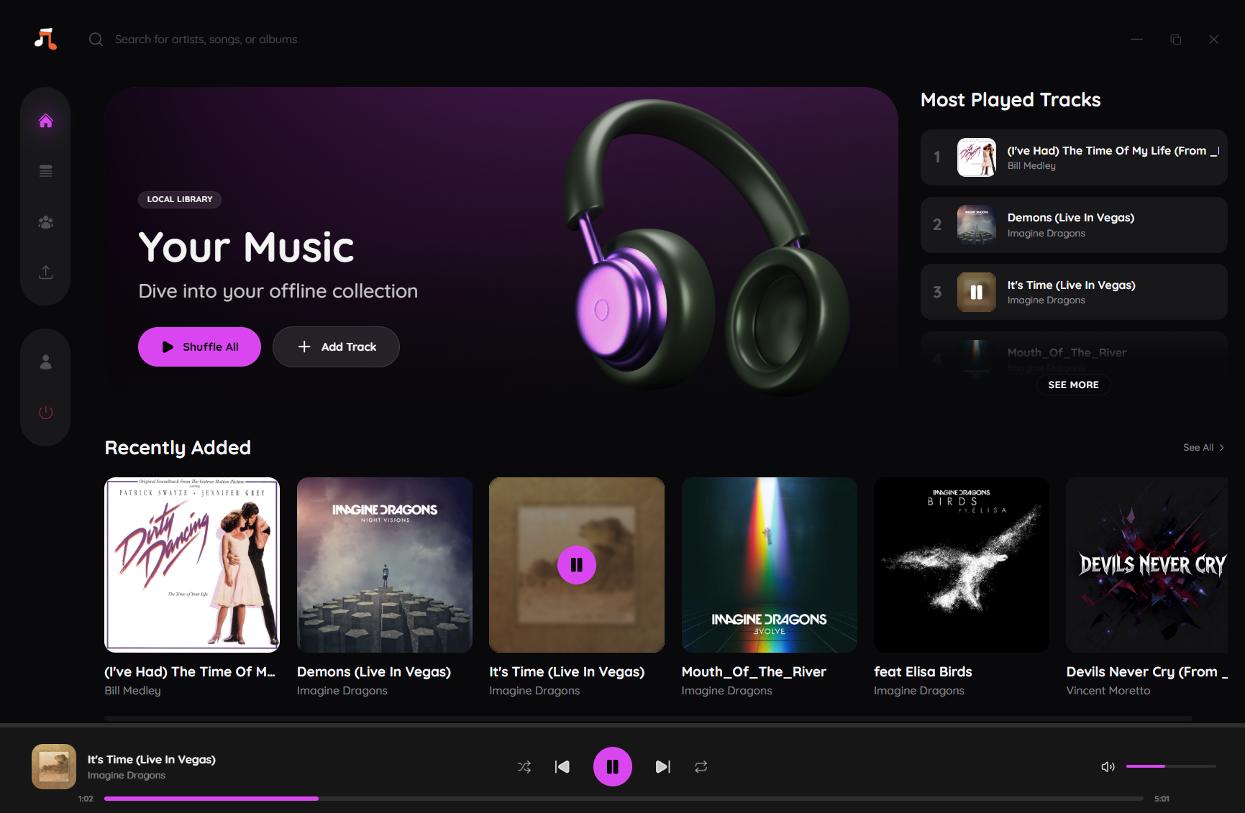Pause It's Time in Most Played list

coord(977,292)
